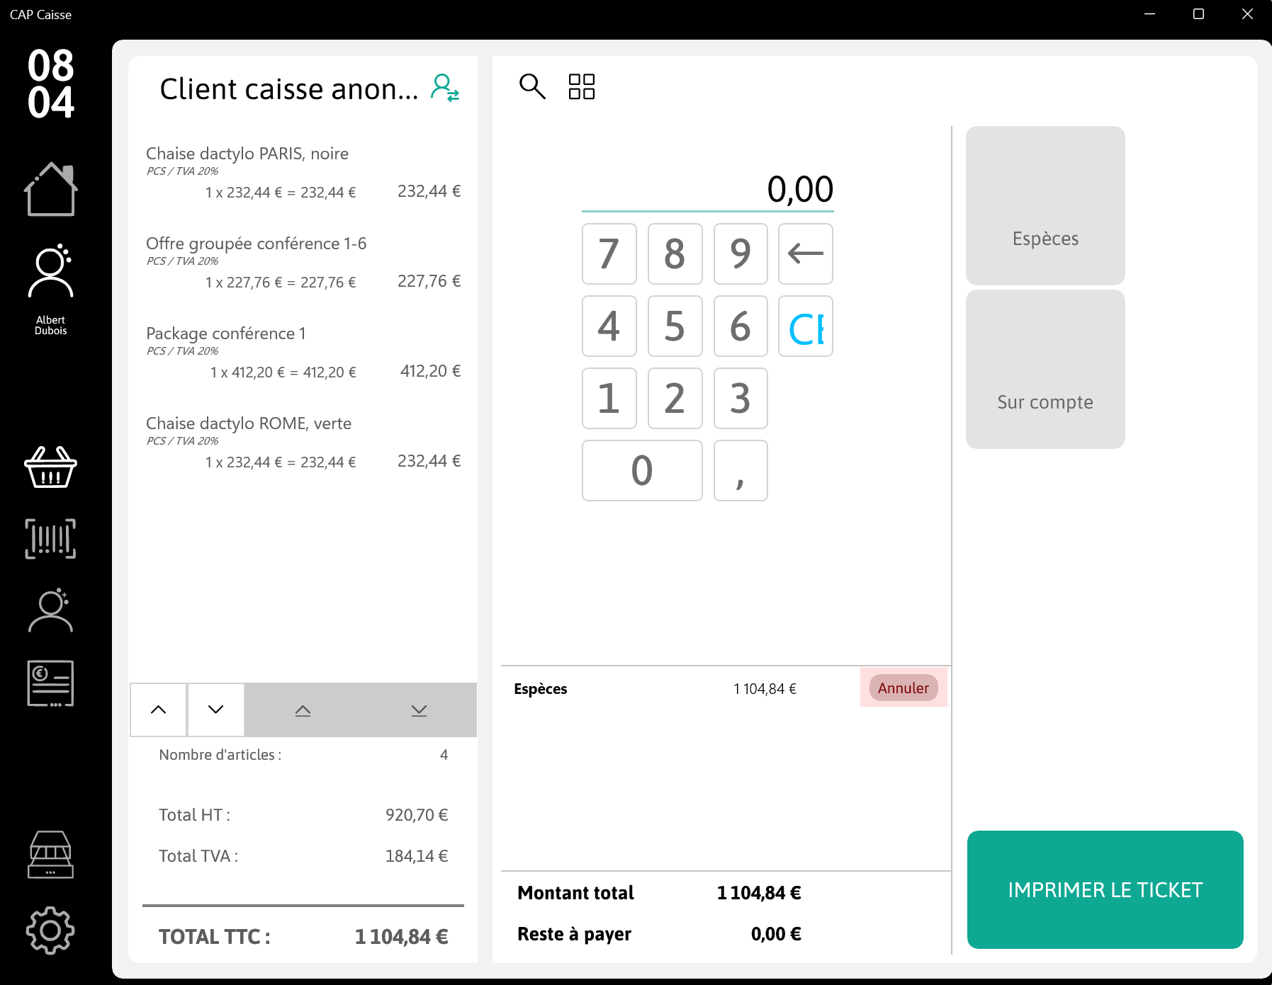Click the backspace arrow key on keypad
This screenshot has height=985, width=1272.
[806, 254]
